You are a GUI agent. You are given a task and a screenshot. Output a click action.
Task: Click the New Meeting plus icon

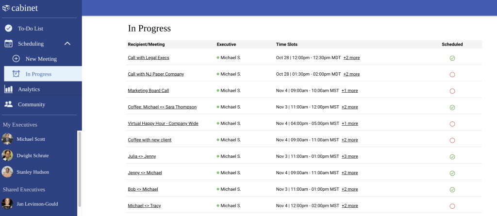(16, 59)
